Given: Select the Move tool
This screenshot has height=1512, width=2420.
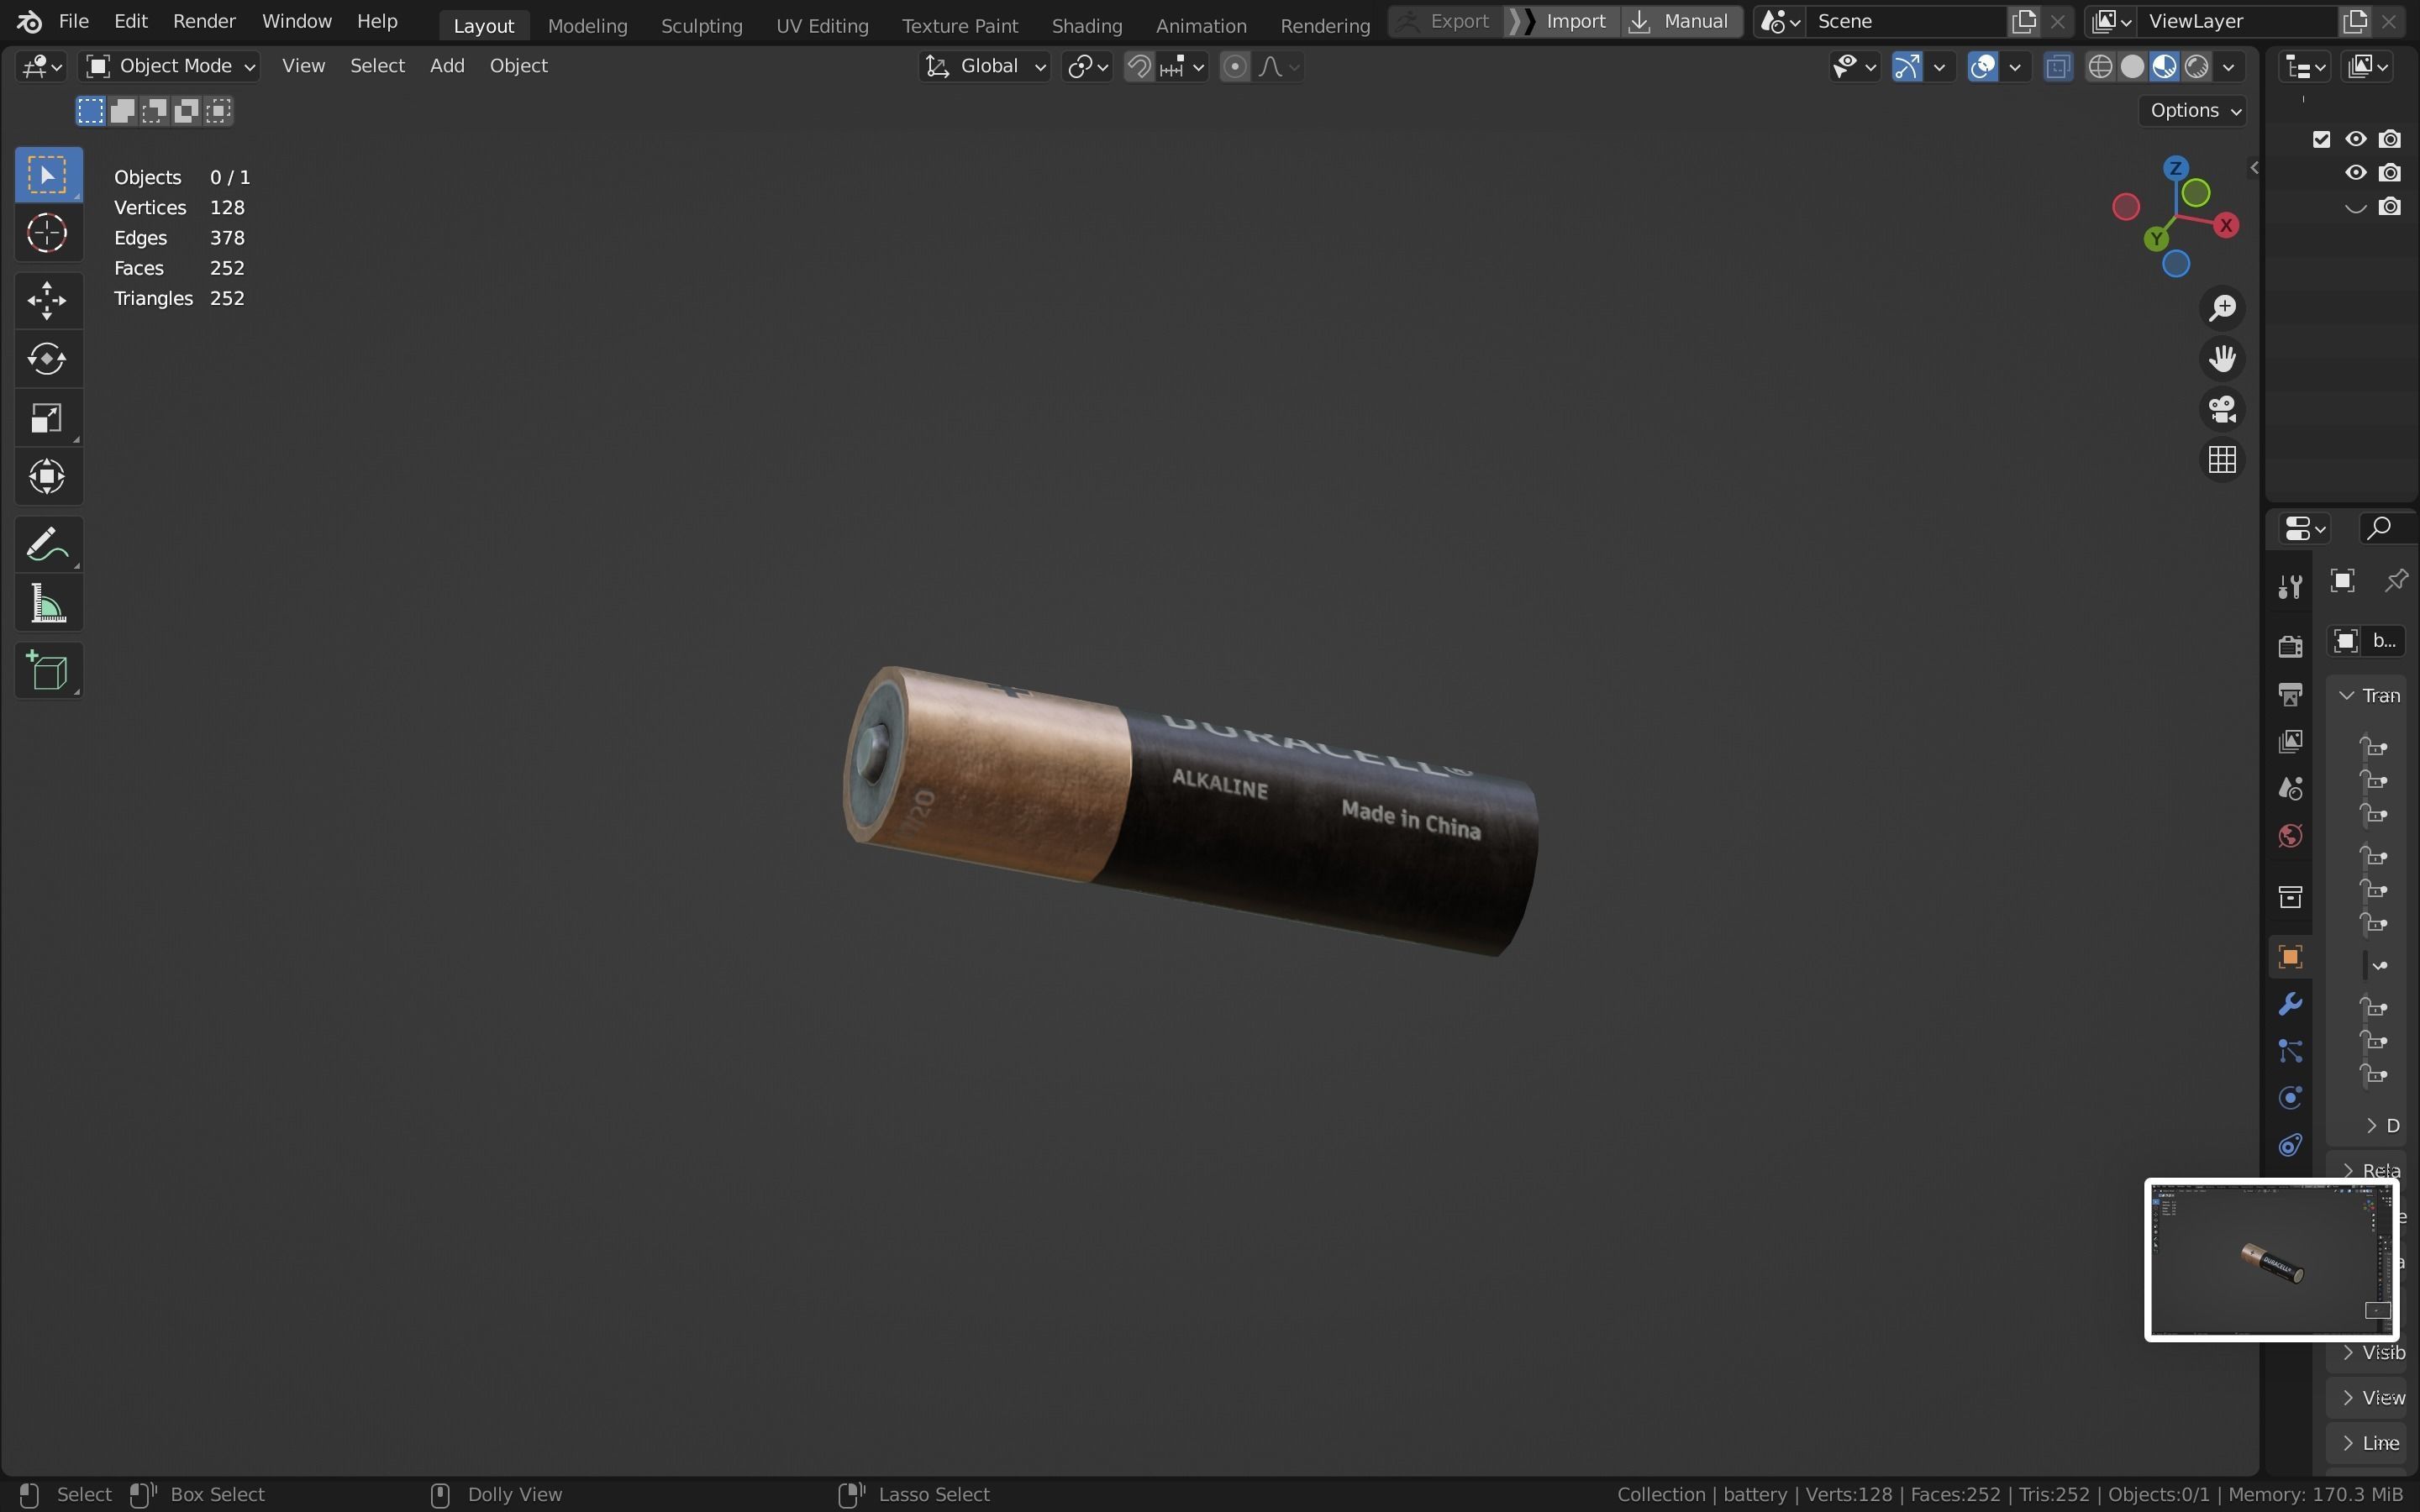Looking at the screenshot, I should [x=47, y=300].
